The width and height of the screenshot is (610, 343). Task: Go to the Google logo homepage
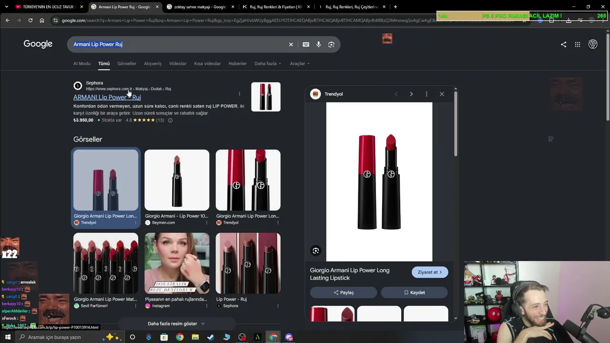[38, 44]
